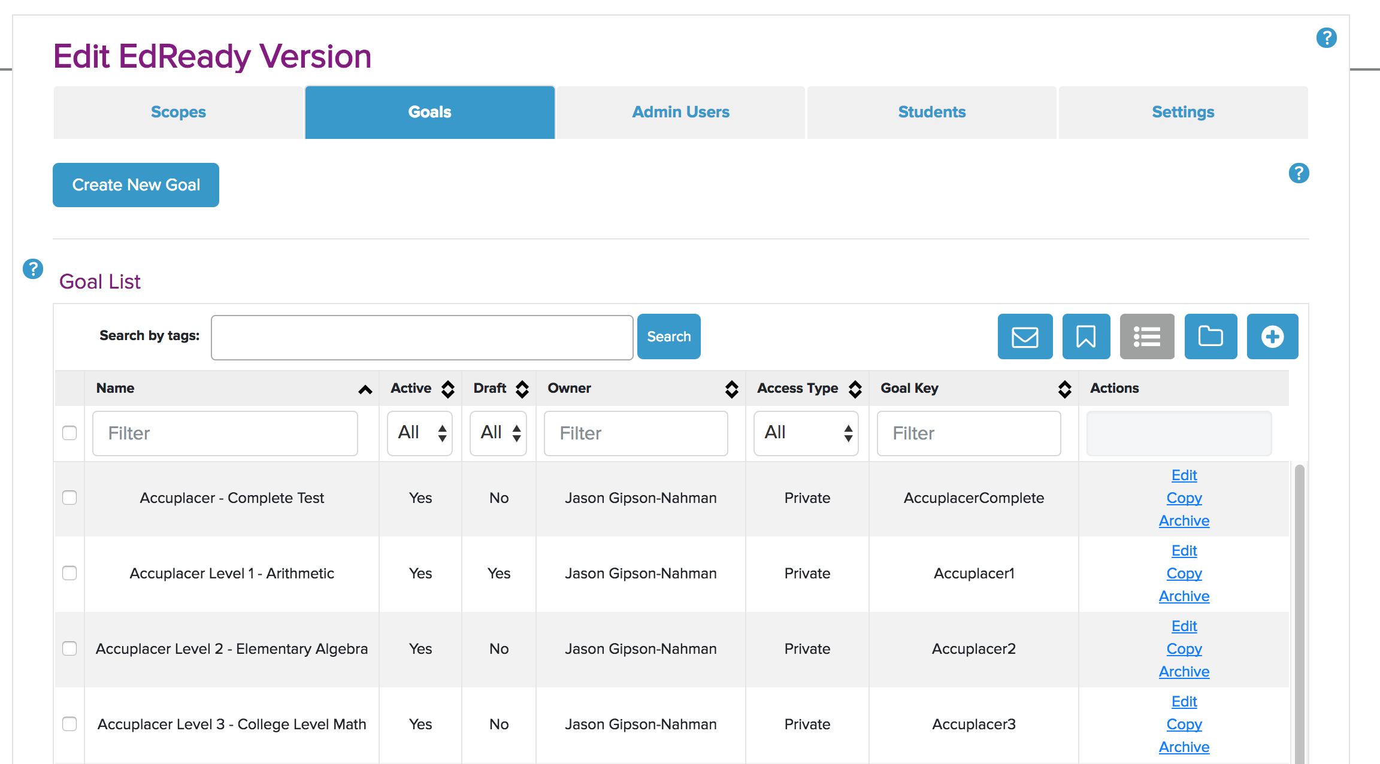Archive the Accuplacer - Complete Test goal
The height and width of the screenshot is (764, 1380).
coord(1184,521)
